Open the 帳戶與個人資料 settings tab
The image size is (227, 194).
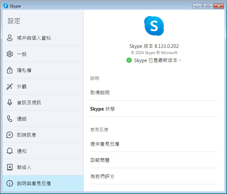34,38
